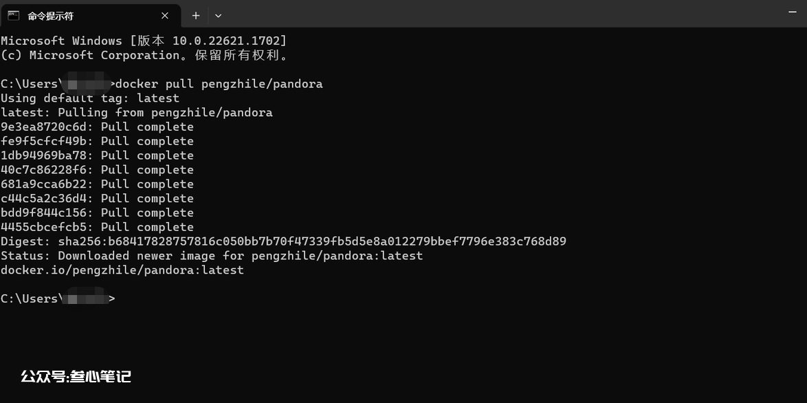Click the Command Prompt icon in the tab
807x403 pixels.
click(x=13, y=16)
